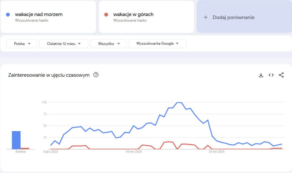Click the blue line peak at 100
This screenshot has height=173, width=292.
179,102
